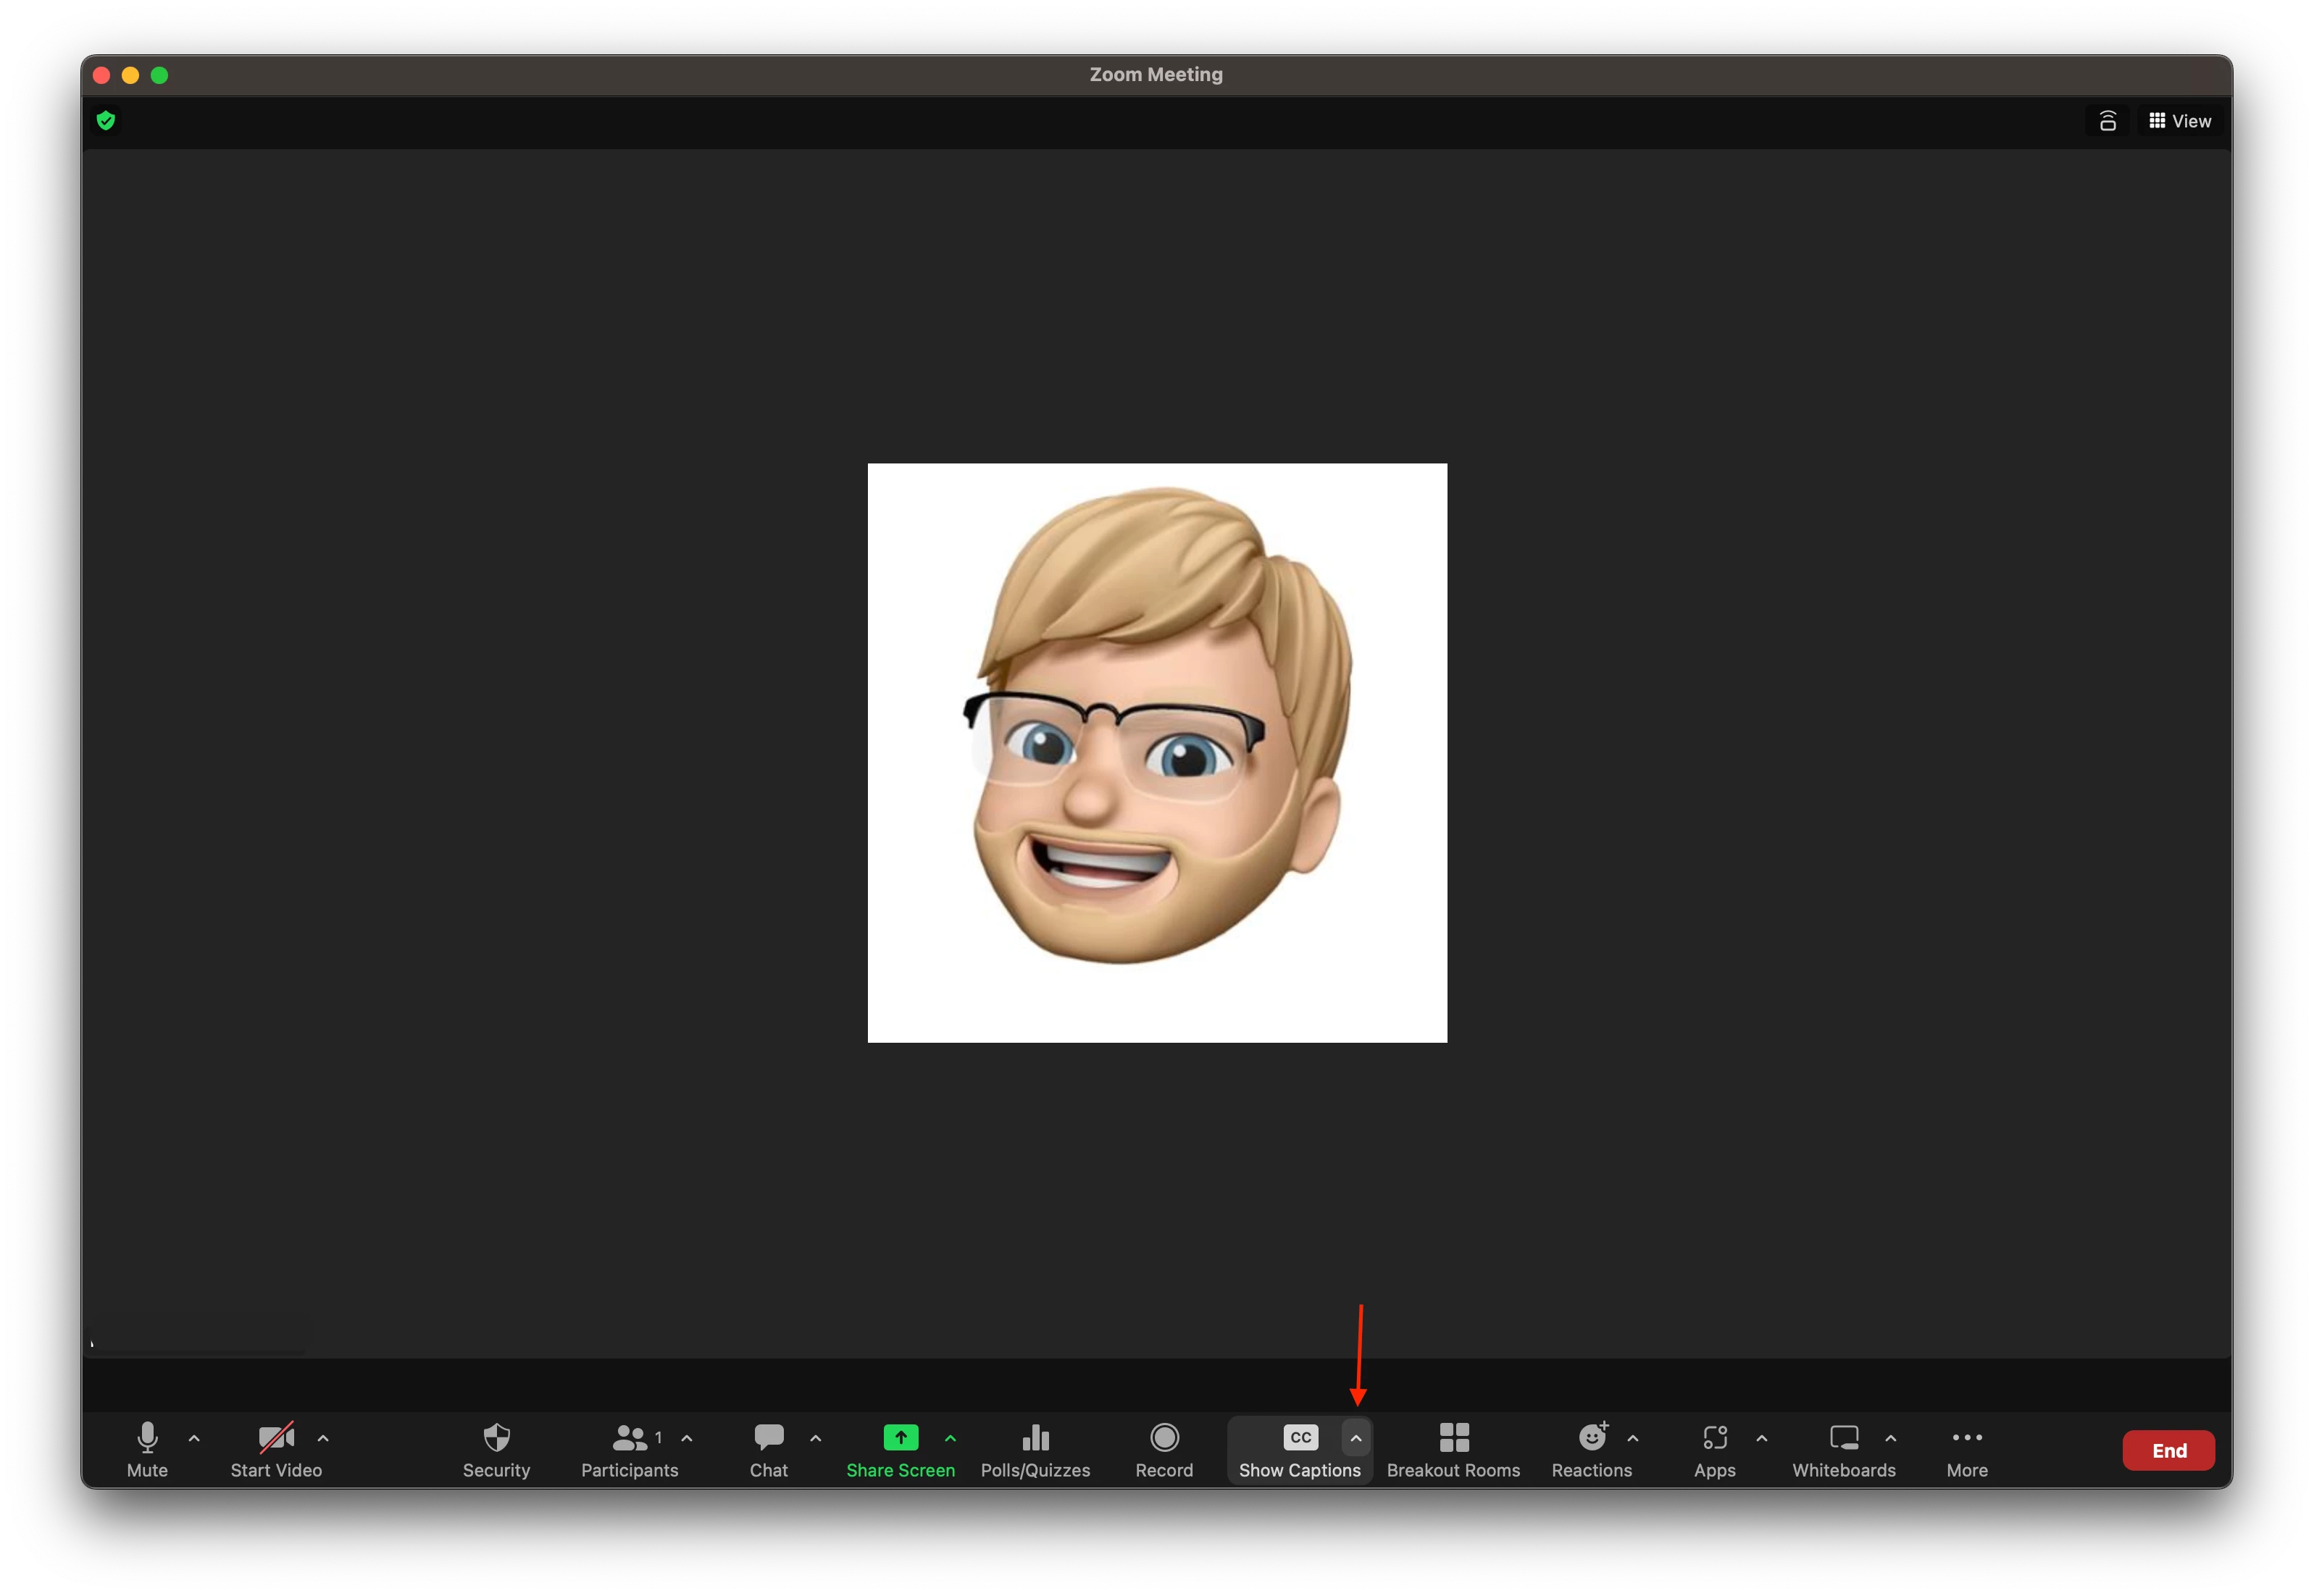The image size is (2314, 1596).
Task: Open the Security shield menu
Action: pyautogui.click(x=496, y=1448)
